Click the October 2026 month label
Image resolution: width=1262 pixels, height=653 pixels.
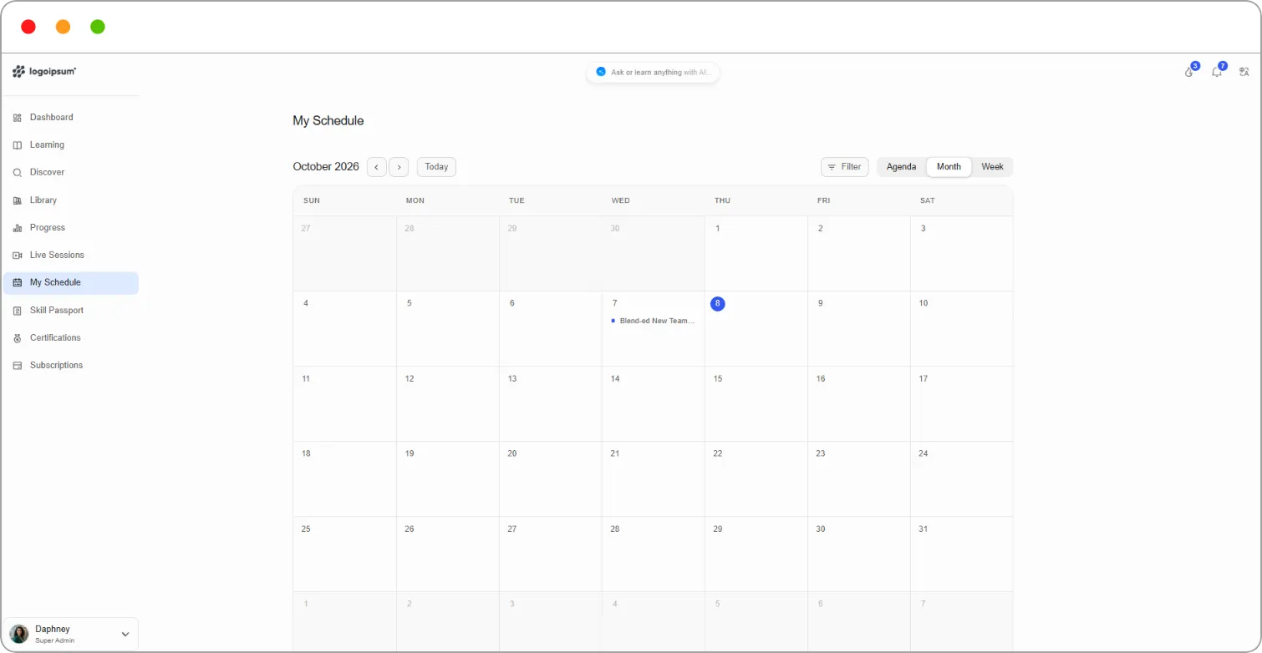pos(326,167)
